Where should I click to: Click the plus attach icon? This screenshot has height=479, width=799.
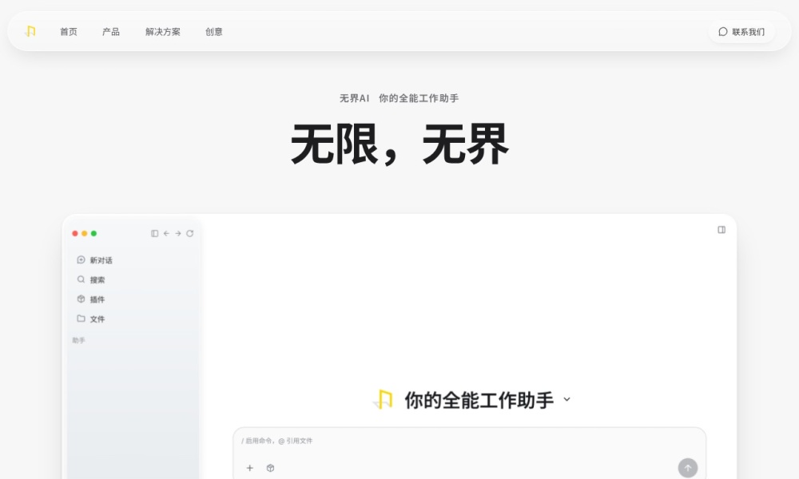click(249, 468)
